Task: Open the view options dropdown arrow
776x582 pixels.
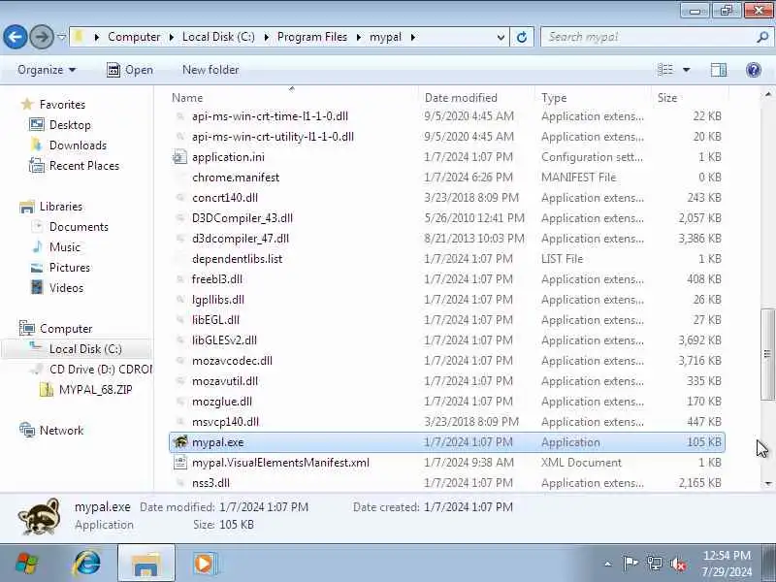Action: 687,70
